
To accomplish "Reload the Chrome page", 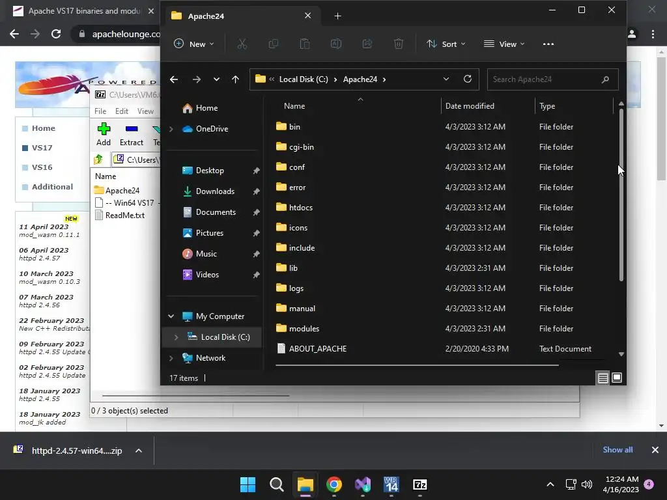I will click(56, 34).
